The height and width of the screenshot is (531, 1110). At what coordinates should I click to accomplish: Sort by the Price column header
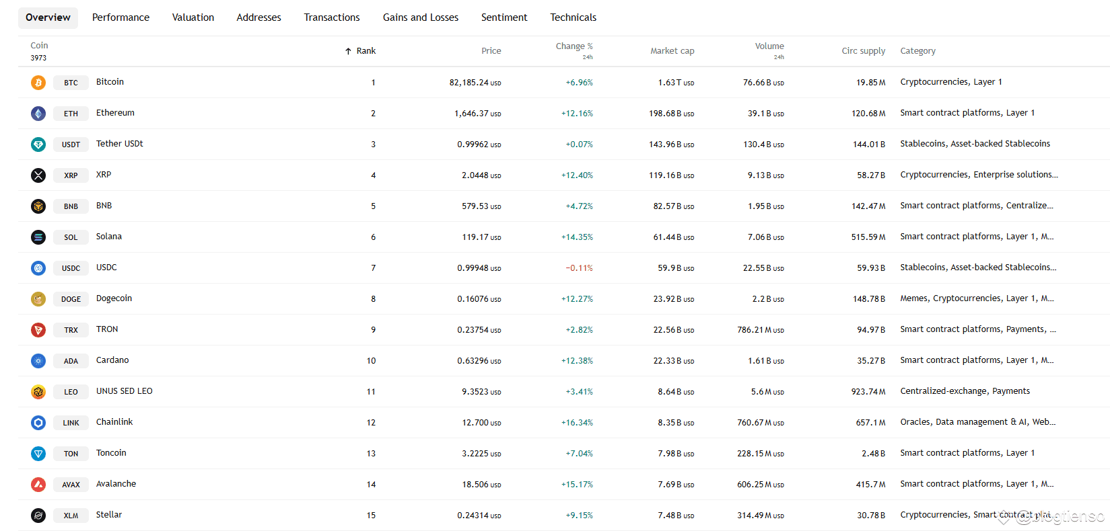(491, 51)
